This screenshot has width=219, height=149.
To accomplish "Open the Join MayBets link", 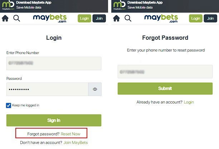I will click(76, 143).
